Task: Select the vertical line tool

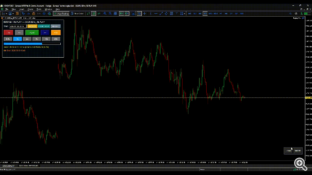Action: pyautogui.click(x=151, y=14)
